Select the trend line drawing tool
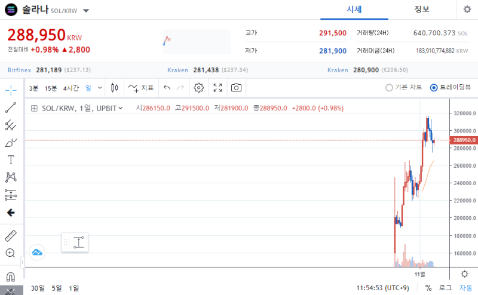This screenshot has width=478, height=295. [11, 107]
